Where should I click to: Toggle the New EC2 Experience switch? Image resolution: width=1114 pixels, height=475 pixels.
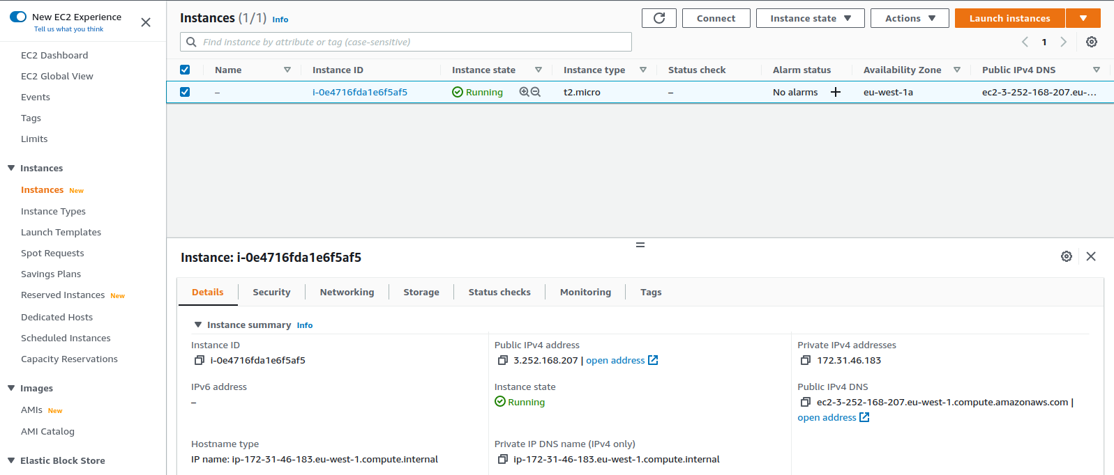tap(18, 17)
